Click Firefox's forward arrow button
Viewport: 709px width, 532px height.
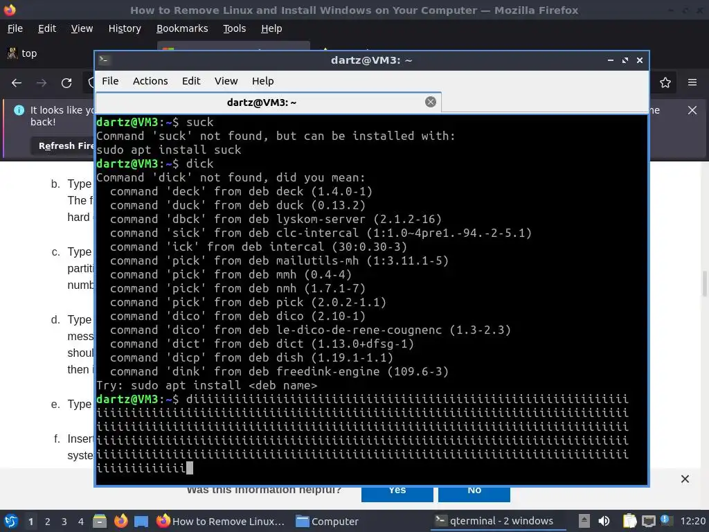(42, 83)
